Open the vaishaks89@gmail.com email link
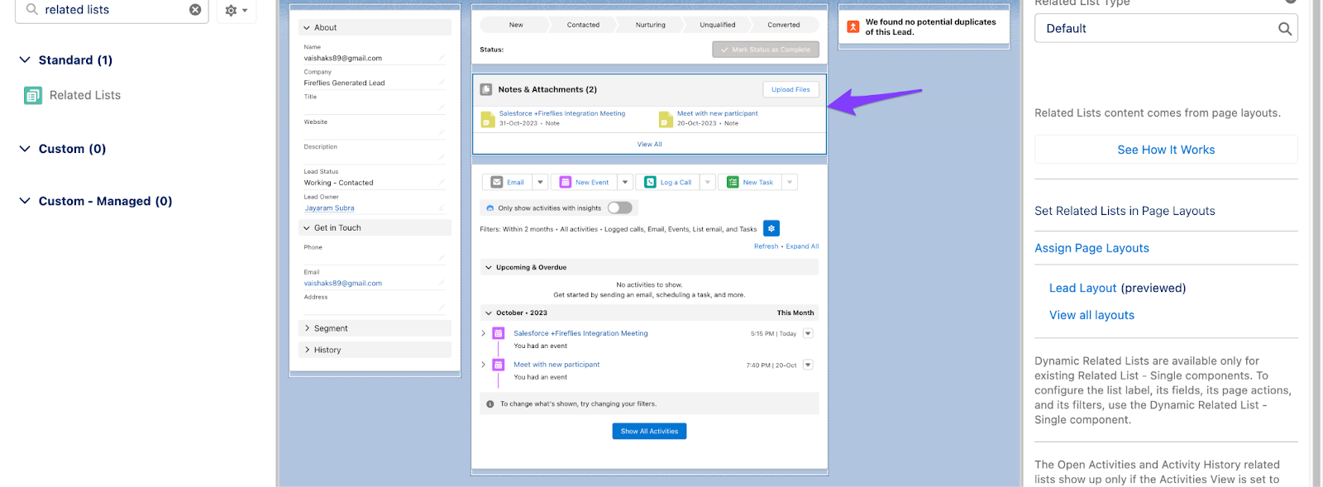The height and width of the screenshot is (487, 1323). (342, 284)
